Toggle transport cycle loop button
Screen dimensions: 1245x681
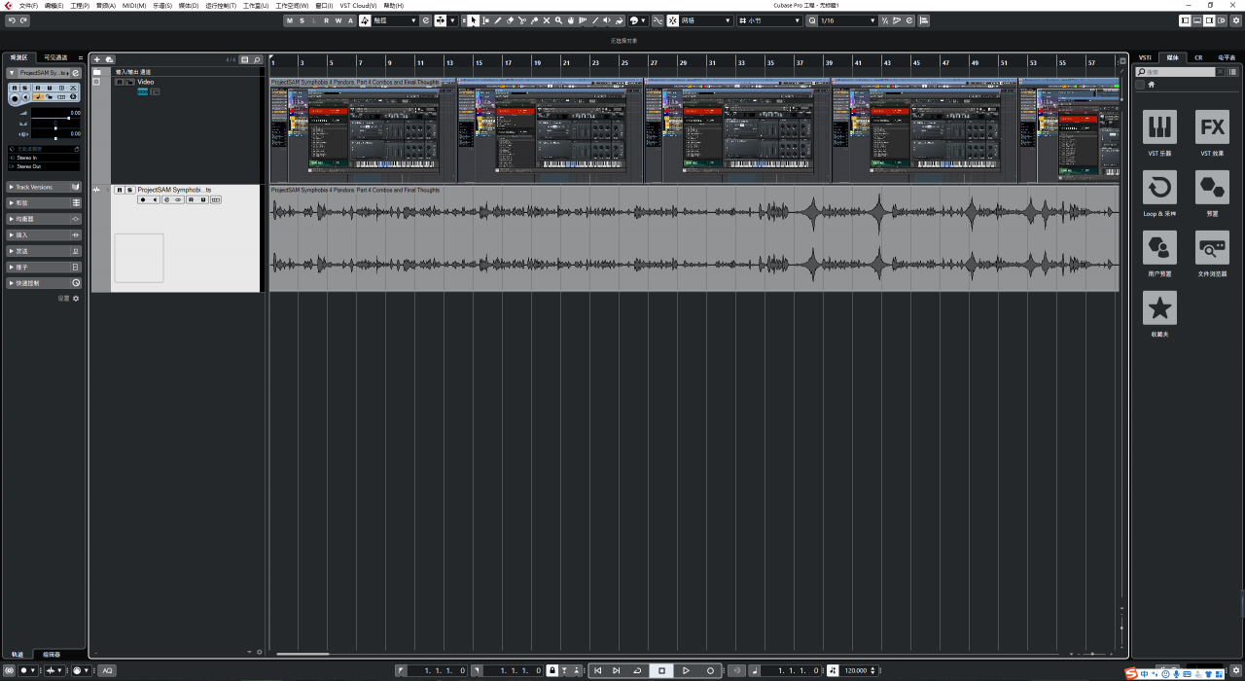(637, 670)
